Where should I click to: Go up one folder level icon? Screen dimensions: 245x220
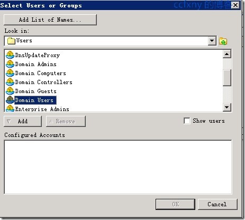[223, 41]
